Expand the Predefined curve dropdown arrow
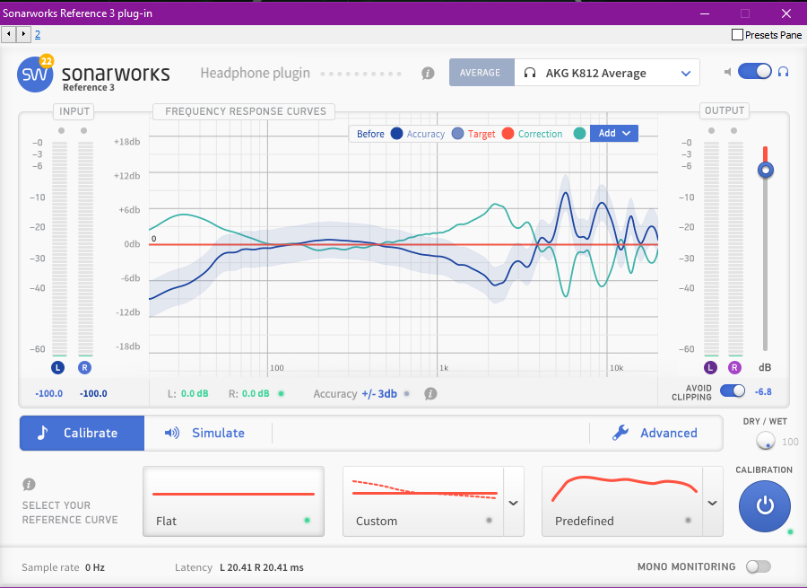Viewport: 807px width, 588px height. point(712,503)
